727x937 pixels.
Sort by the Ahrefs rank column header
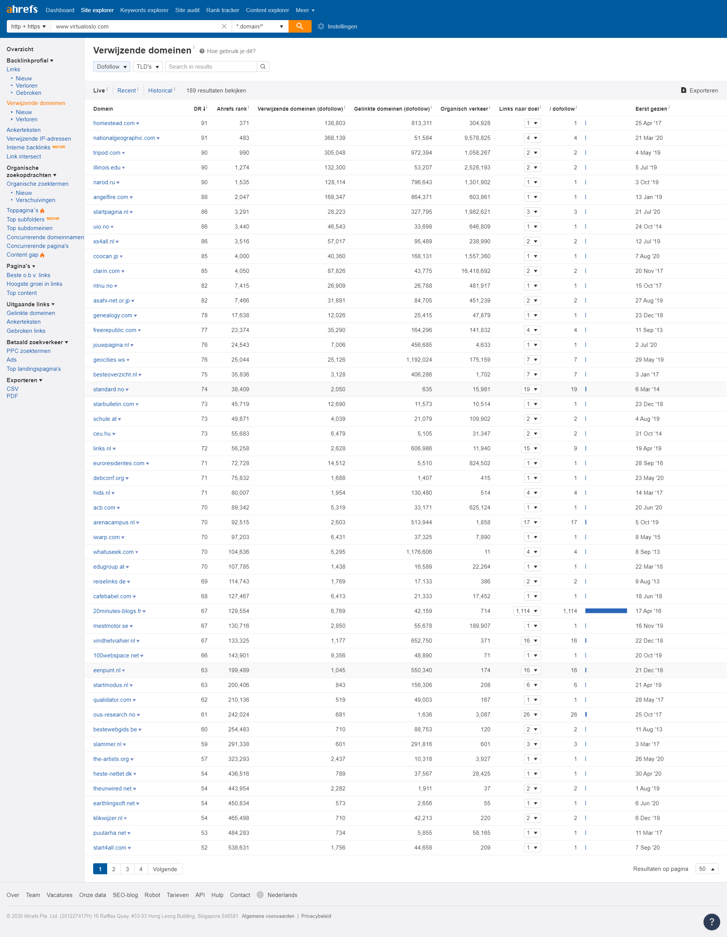click(231, 109)
